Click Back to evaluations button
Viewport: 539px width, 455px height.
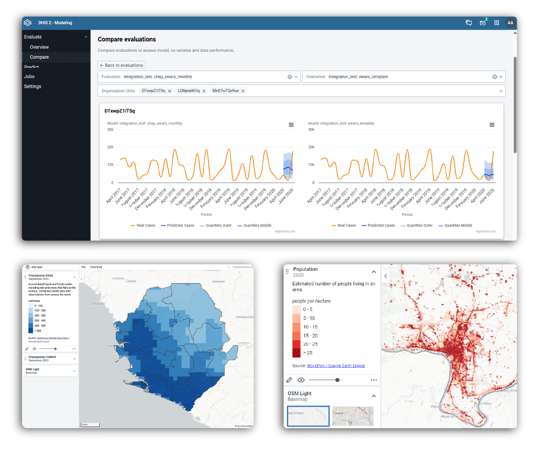(121, 65)
